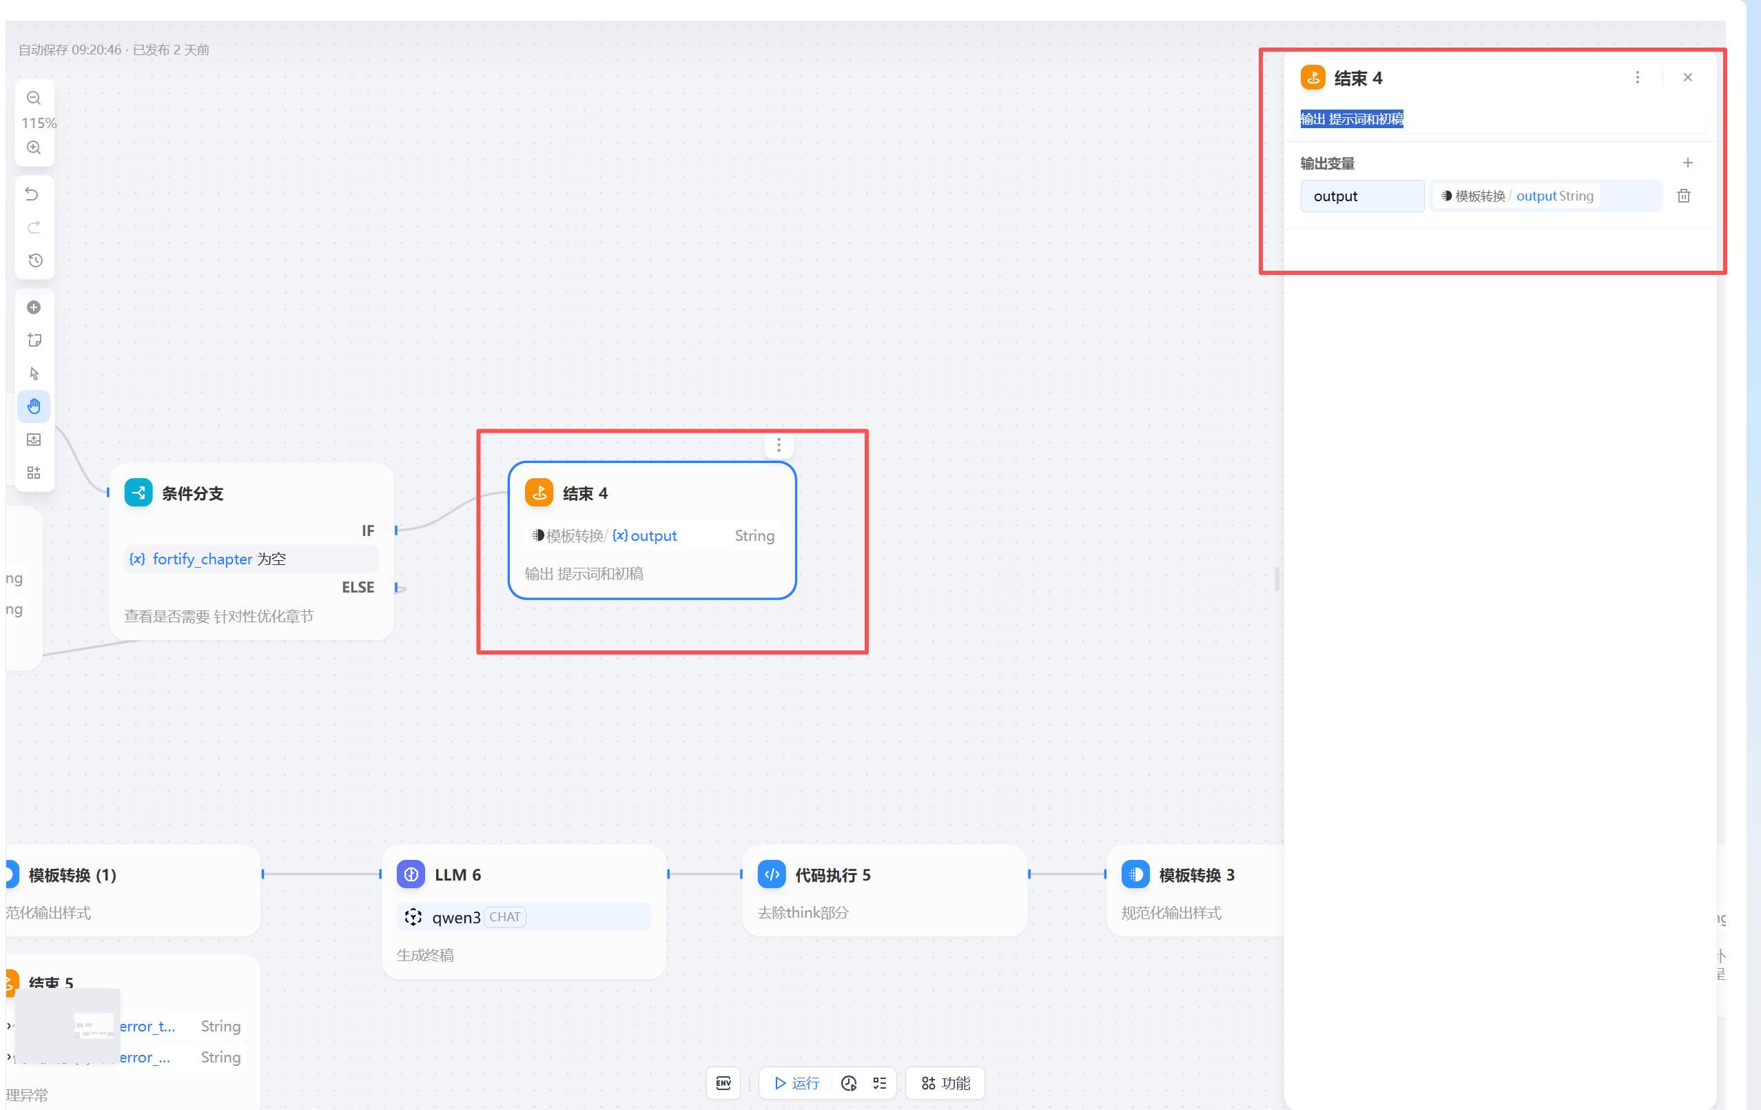Click the add node plus icon

(x=34, y=307)
